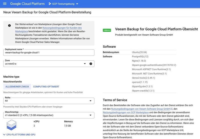
Task: Open the GCP-Testumgebung project dropdown
Action: click(x=63, y=4)
